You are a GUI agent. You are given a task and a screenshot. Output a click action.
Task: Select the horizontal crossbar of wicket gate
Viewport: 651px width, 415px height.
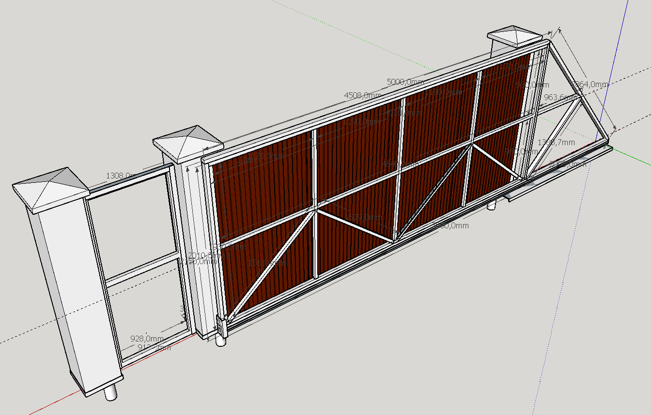coord(140,267)
